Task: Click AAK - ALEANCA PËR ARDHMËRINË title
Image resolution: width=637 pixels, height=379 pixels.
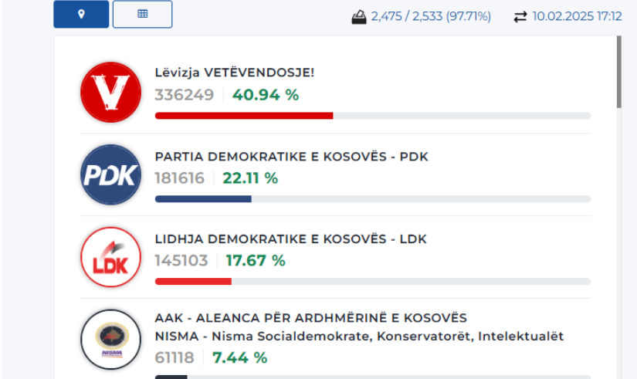Action: pyautogui.click(x=310, y=318)
